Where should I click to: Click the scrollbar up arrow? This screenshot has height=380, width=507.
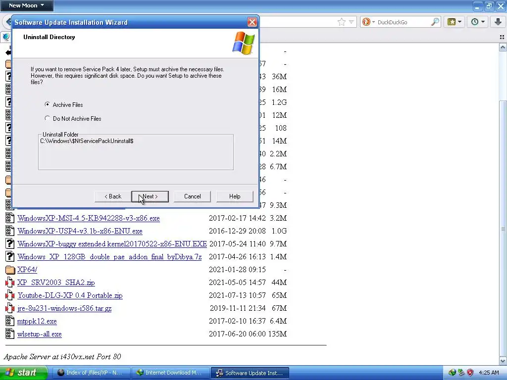[x=503, y=48]
